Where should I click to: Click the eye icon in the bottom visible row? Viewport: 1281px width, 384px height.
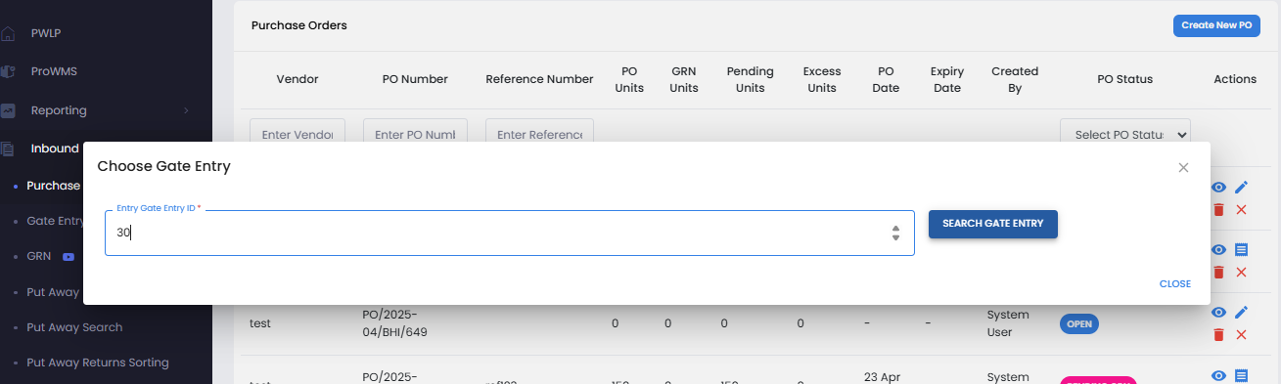tap(1218, 375)
